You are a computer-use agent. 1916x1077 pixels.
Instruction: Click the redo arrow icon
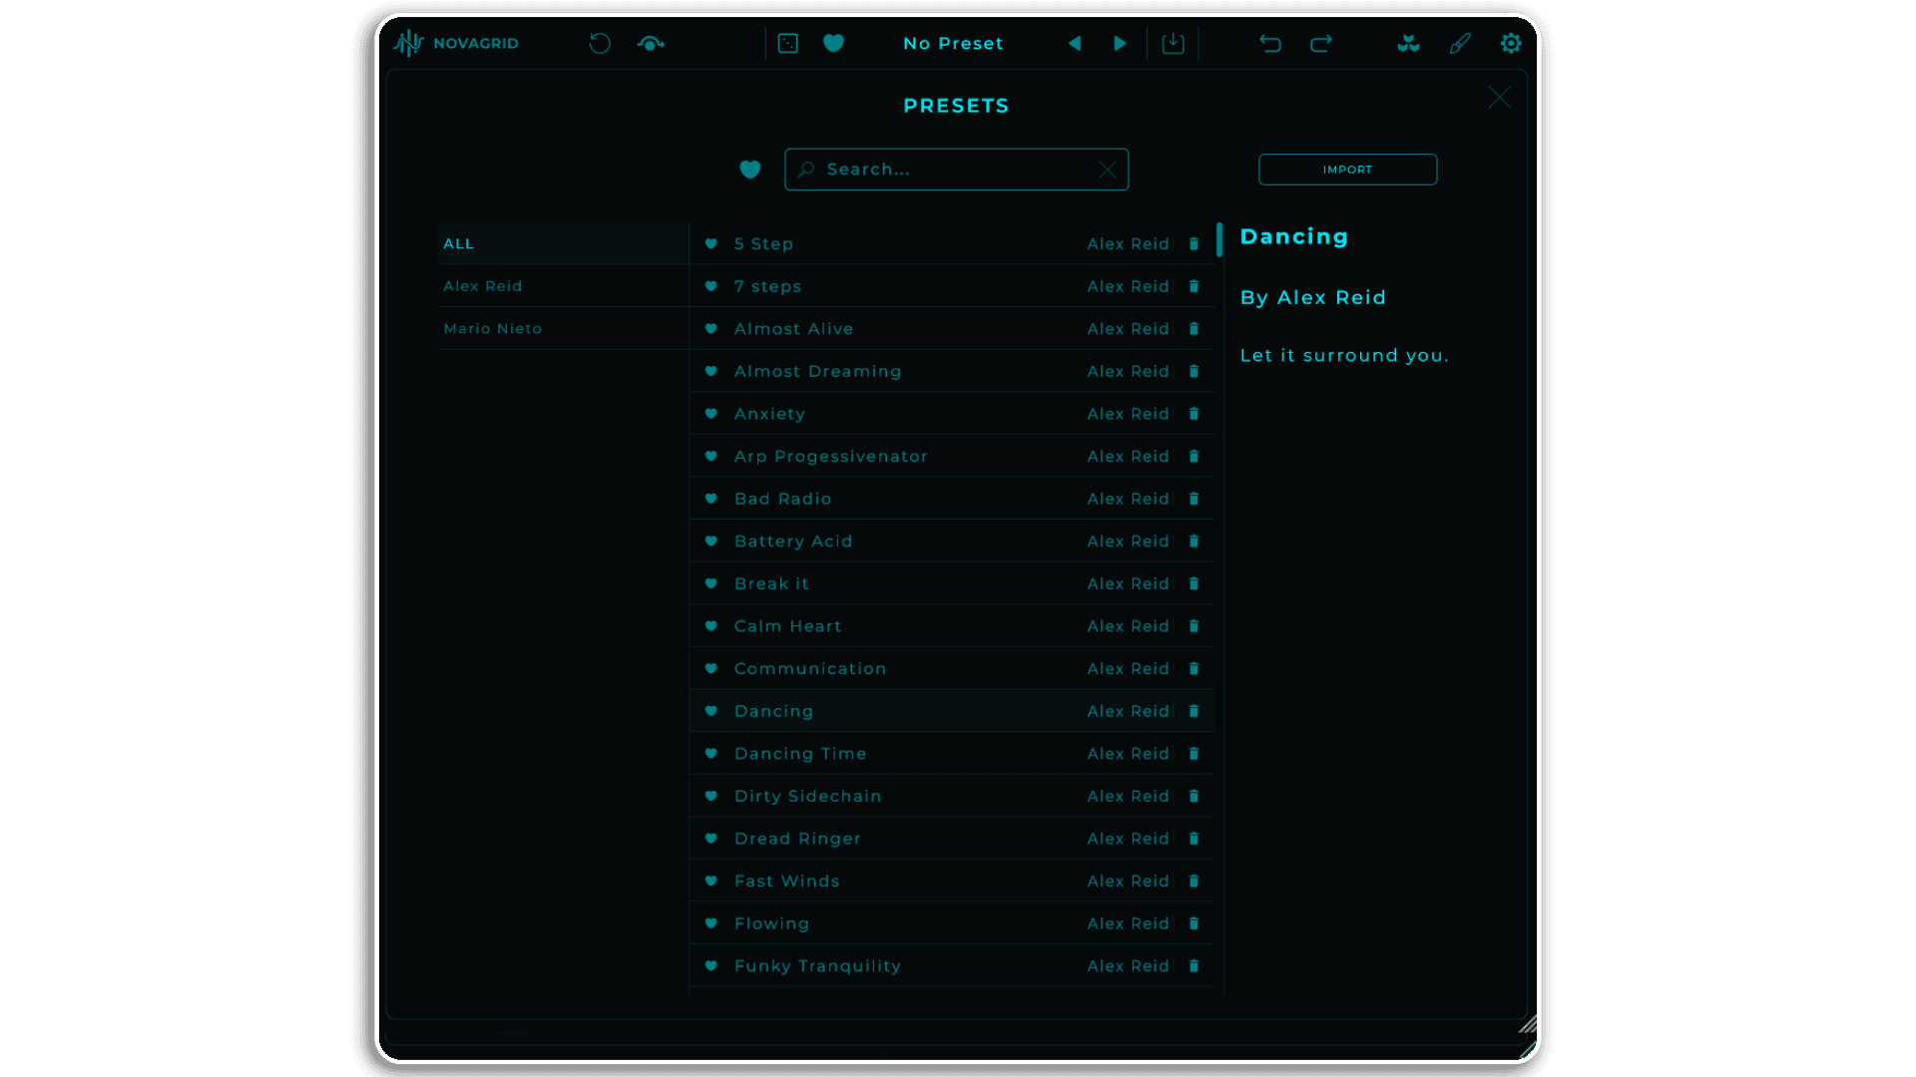pos(1321,43)
